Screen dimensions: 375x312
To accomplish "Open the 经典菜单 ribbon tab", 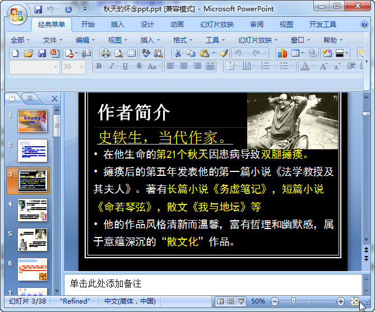I will (x=52, y=25).
